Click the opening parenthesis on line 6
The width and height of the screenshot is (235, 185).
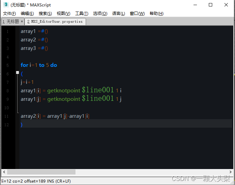(x=22, y=74)
